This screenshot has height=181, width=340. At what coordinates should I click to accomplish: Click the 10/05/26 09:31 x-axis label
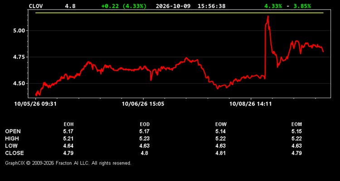click(35, 104)
